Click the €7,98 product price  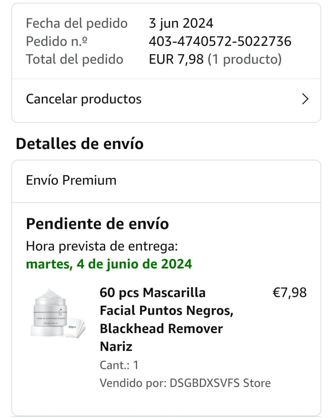(x=290, y=293)
